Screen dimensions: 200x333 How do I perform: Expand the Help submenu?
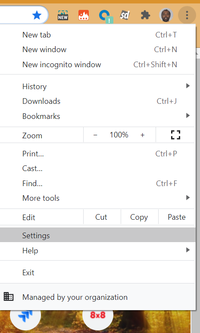click(x=97, y=250)
